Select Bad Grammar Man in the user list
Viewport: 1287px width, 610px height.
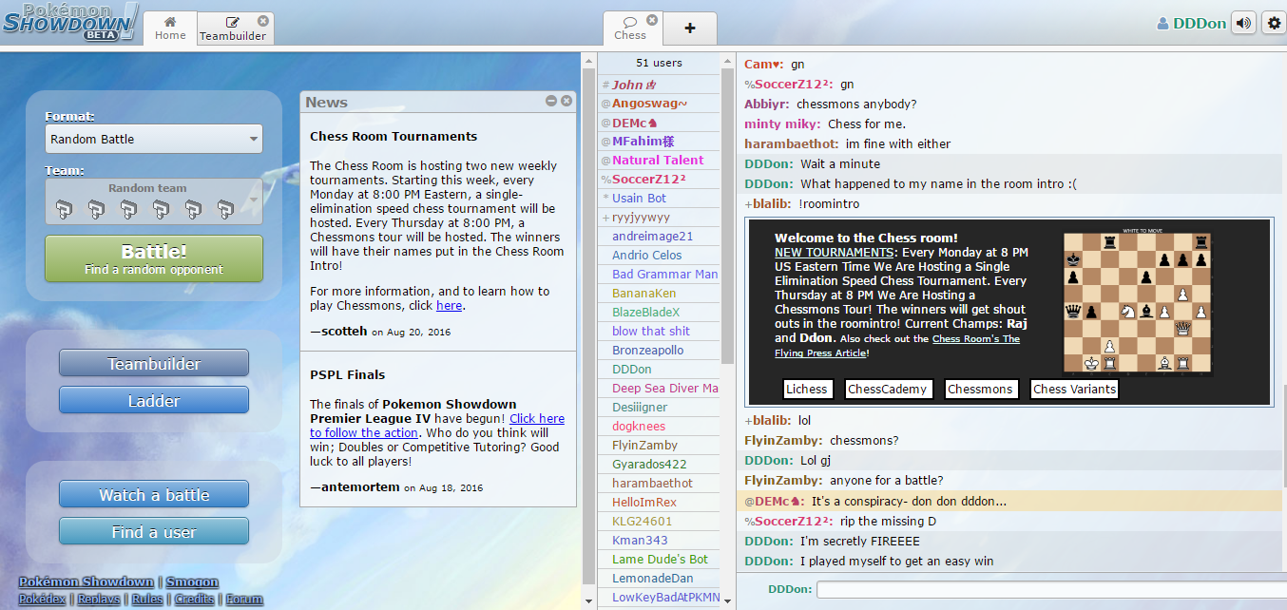click(660, 275)
